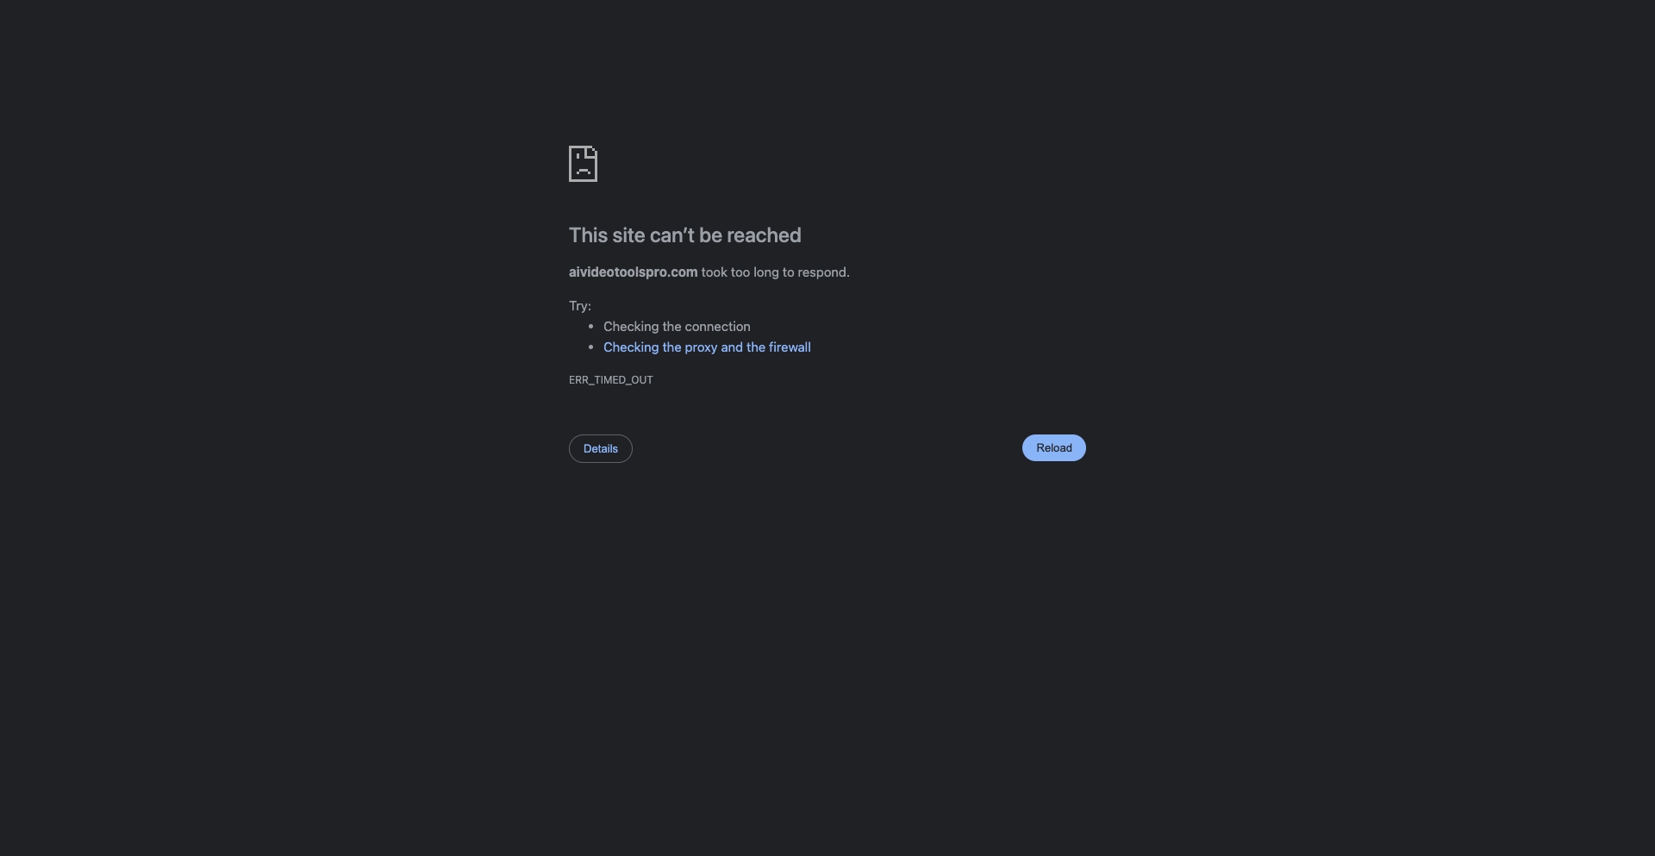Click the bold aivideotoolspro.com domain name

(633, 272)
